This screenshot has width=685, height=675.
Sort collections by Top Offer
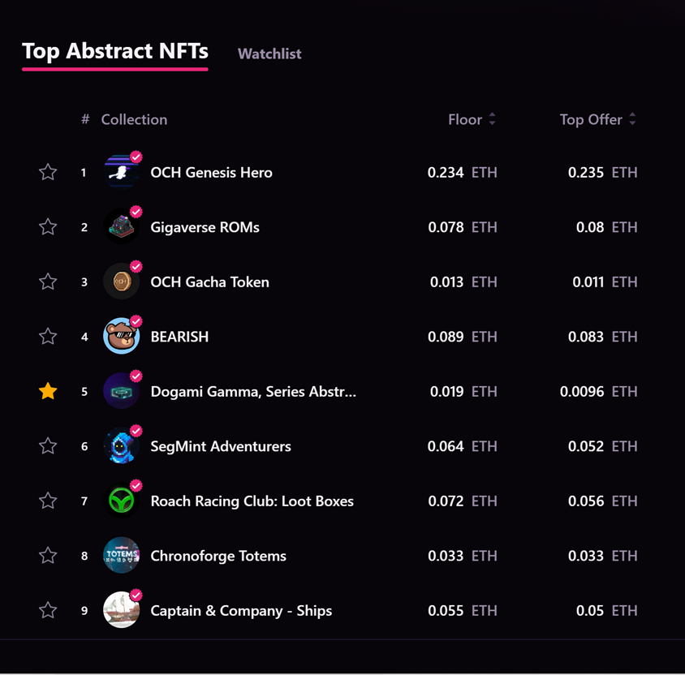(x=597, y=119)
